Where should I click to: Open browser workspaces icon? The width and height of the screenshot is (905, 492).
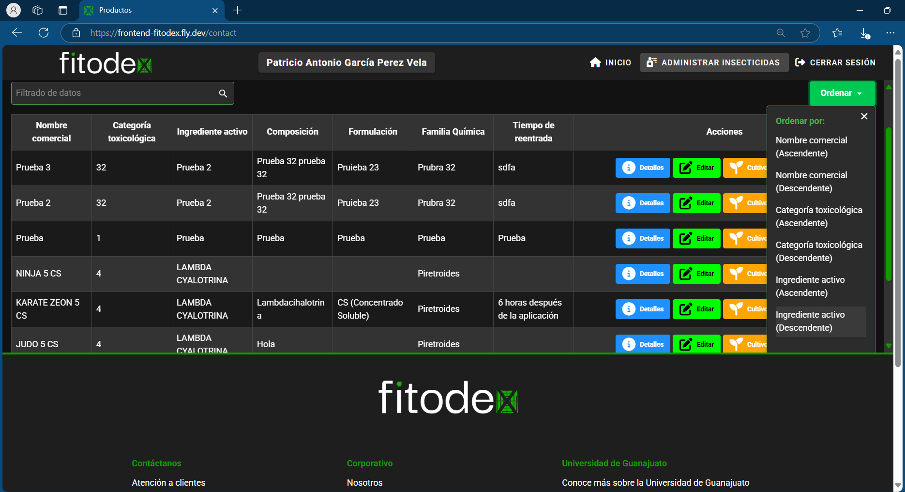tap(38, 10)
